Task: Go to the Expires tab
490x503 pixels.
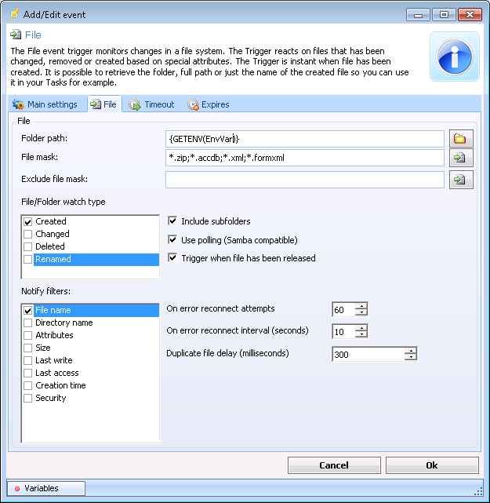Action: tap(209, 104)
